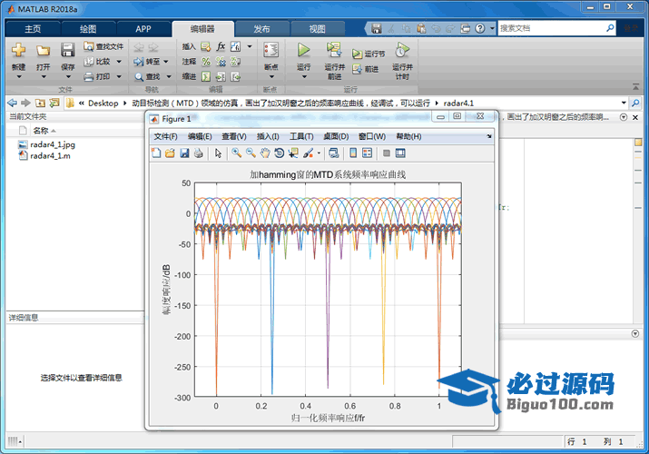Click the Go To (转至) button

147,62
